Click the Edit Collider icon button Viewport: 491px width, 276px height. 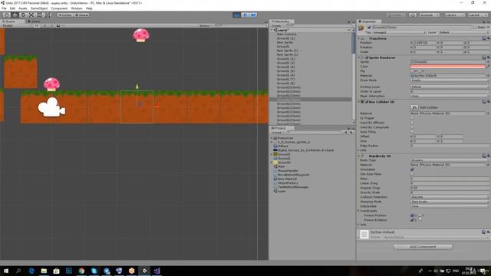(414, 107)
